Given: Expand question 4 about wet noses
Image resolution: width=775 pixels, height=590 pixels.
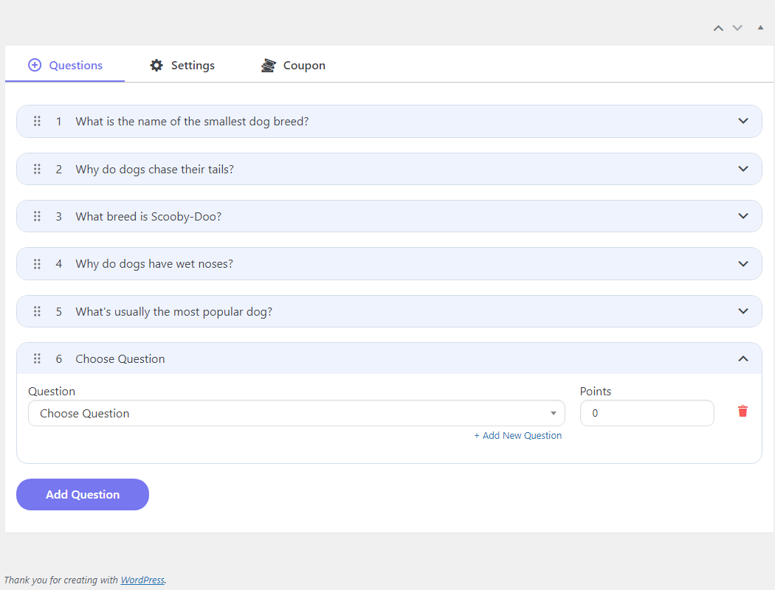Looking at the screenshot, I should [743, 263].
